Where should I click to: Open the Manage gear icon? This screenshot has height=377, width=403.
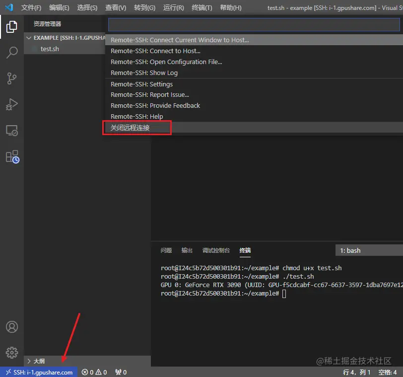[12, 353]
